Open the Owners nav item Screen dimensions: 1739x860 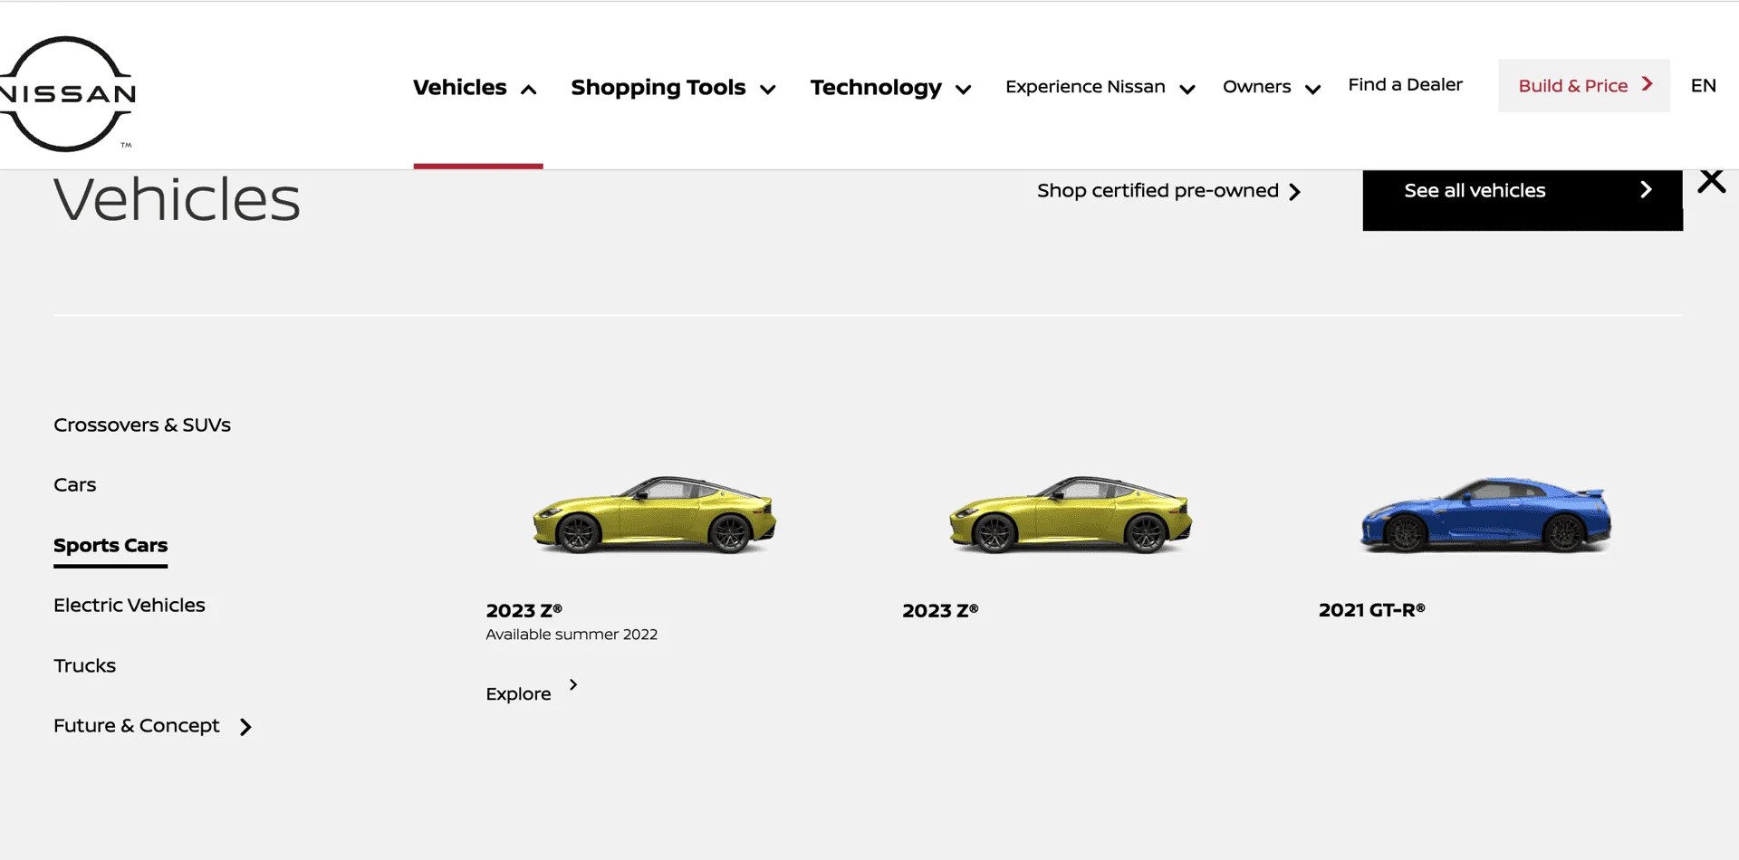coord(1257,87)
